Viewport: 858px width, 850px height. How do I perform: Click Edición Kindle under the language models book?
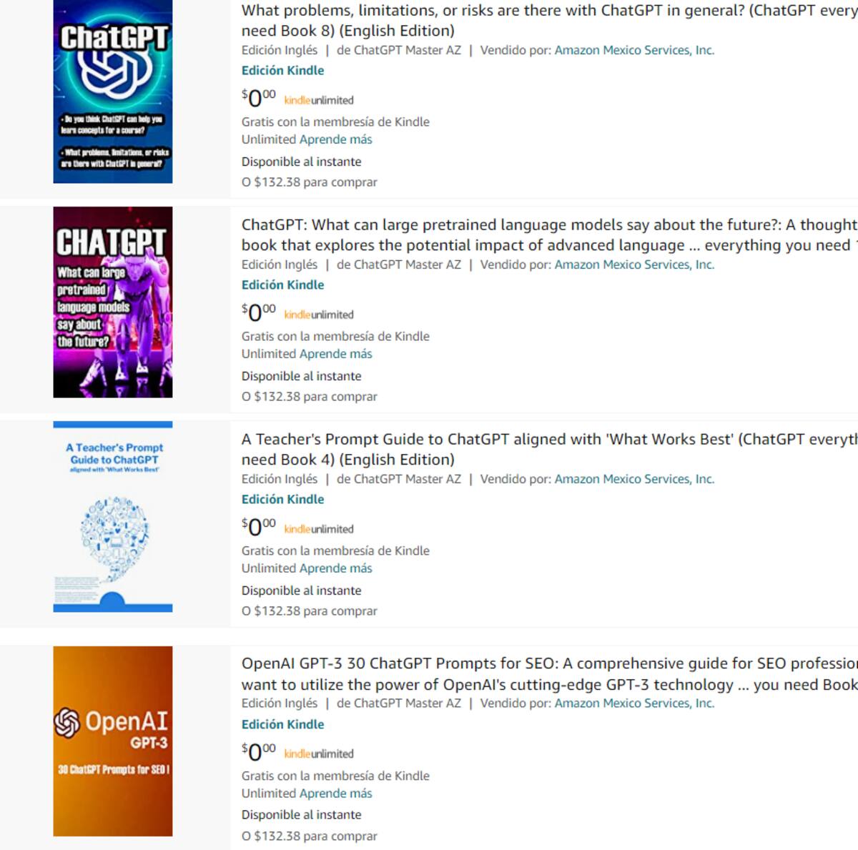point(282,285)
